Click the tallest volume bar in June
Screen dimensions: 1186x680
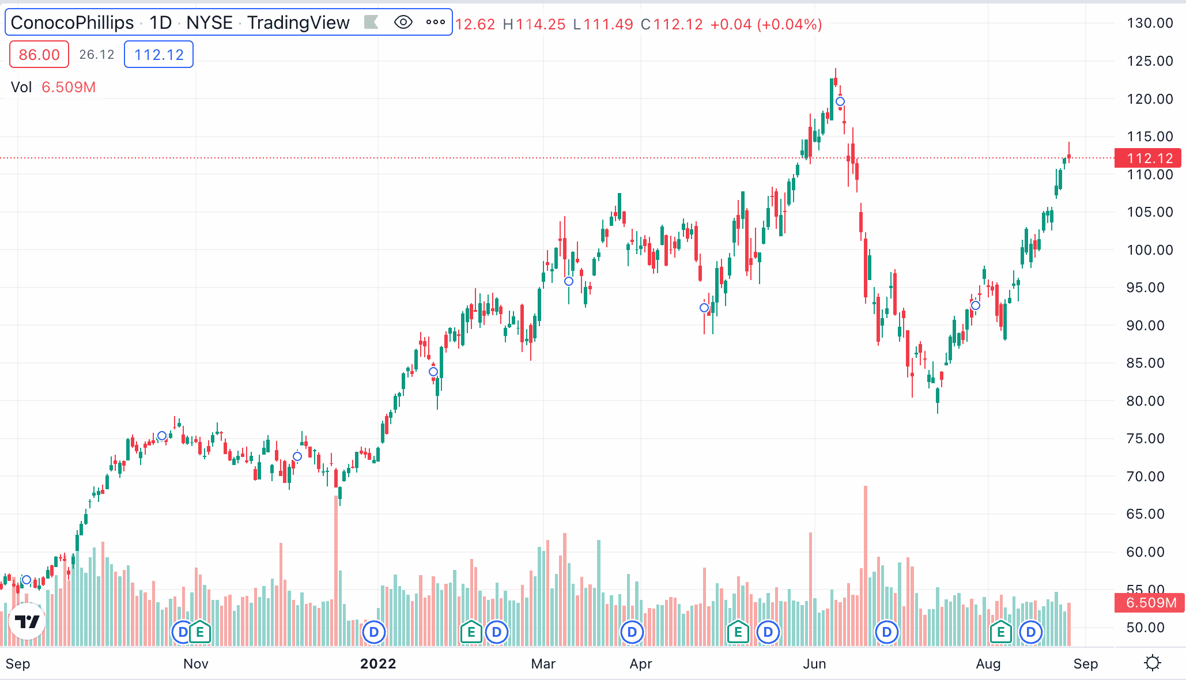click(x=866, y=565)
